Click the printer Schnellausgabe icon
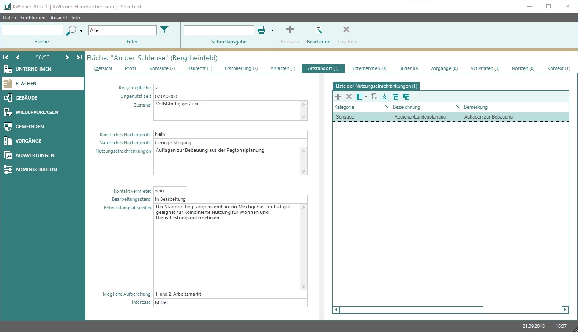This screenshot has height=332, width=578. (x=262, y=30)
